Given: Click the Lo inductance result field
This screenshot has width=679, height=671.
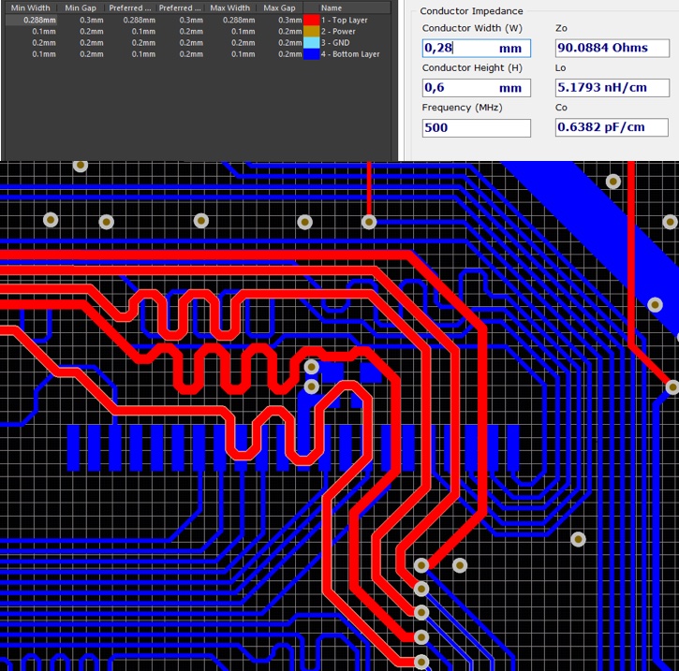Looking at the screenshot, I should pyautogui.click(x=611, y=88).
